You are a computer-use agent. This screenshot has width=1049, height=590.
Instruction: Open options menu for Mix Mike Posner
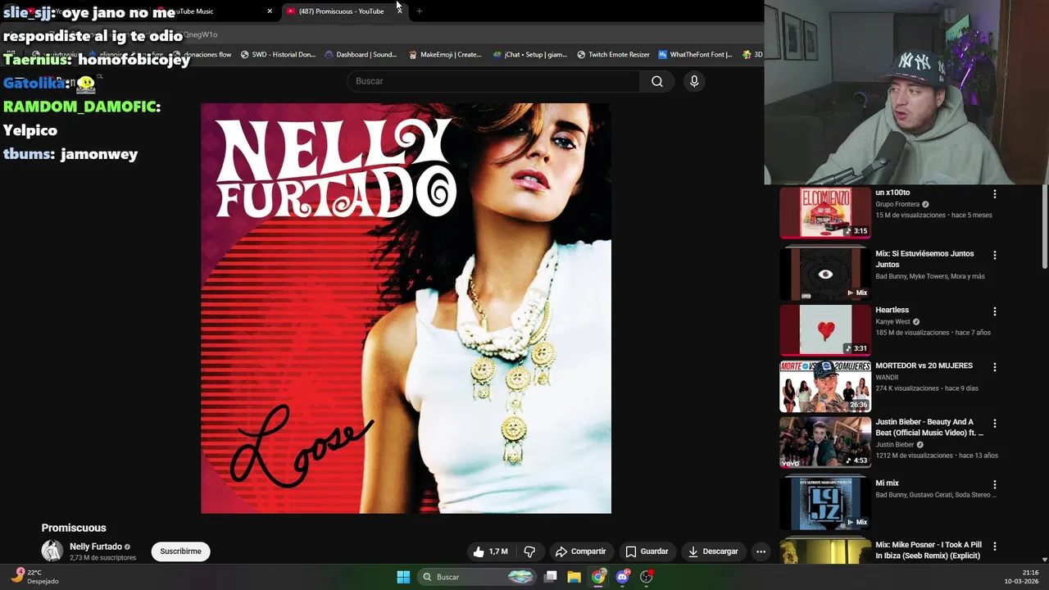tap(995, 546)
